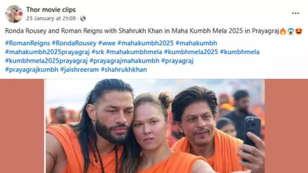The height and width of the screenshot is (173, 308).
Task: Click the #prayagrajkumbh hashtag
Action: click(x=32, y=69)
